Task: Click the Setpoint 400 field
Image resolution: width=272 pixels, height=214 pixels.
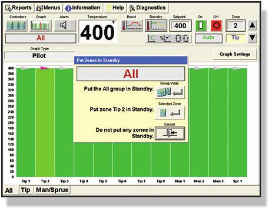Action: 180,26
